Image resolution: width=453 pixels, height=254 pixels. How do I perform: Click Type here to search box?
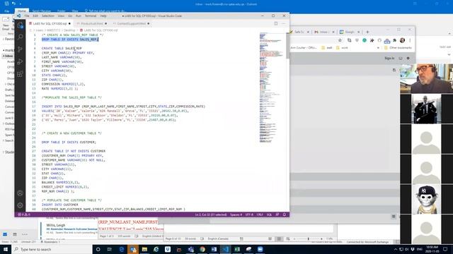pos(52,249)
